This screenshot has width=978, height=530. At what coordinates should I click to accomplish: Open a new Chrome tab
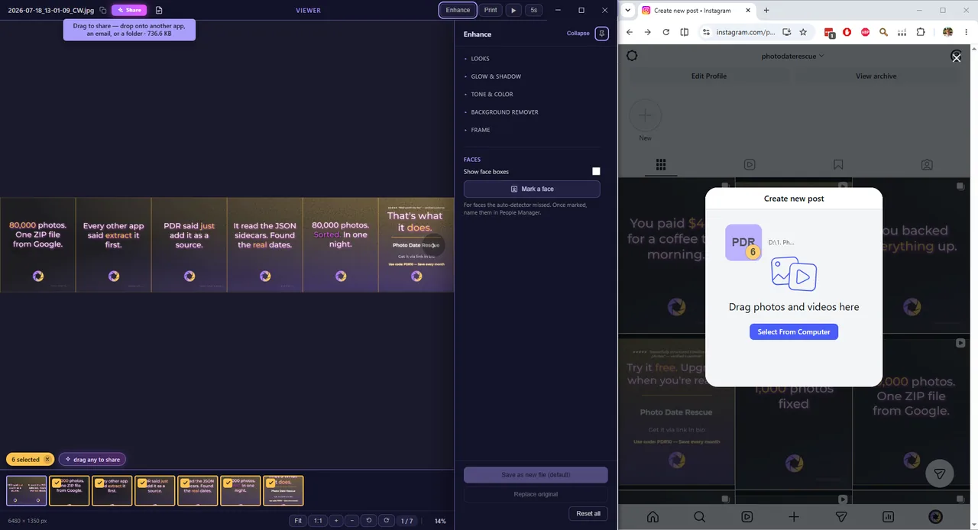coord(766,10)
